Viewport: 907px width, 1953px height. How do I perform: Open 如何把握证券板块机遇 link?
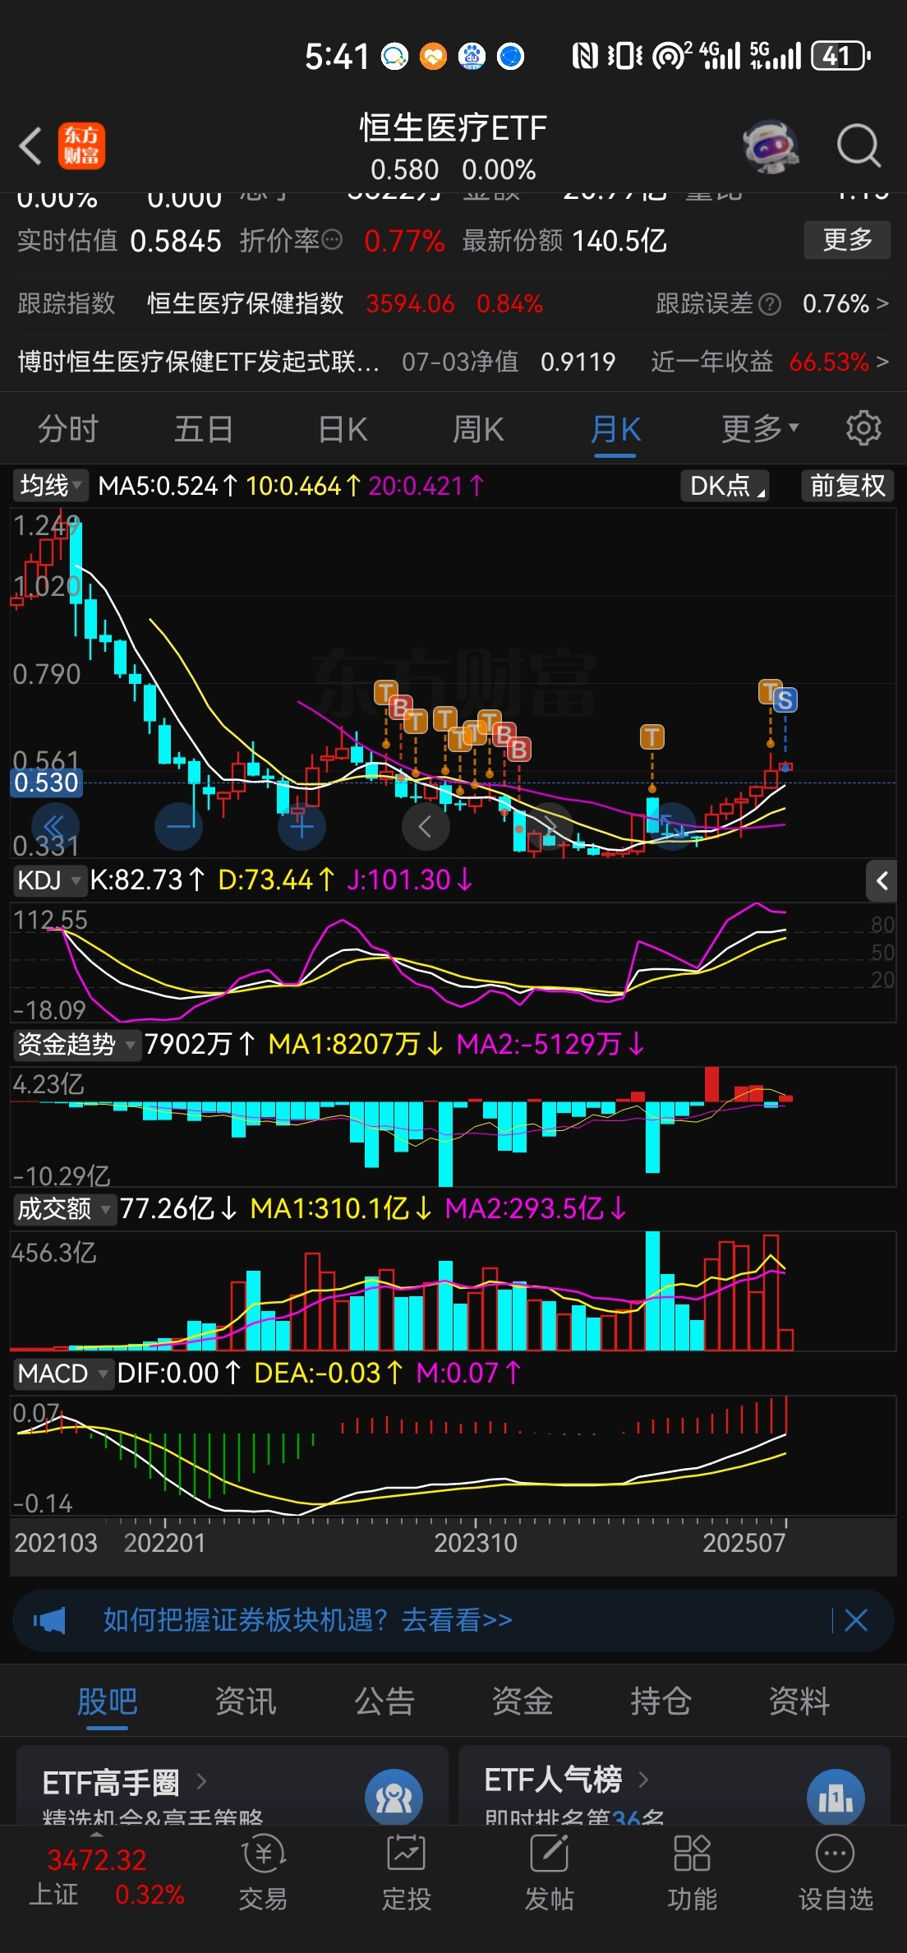pyautogui.click(x=307, y=1620)
